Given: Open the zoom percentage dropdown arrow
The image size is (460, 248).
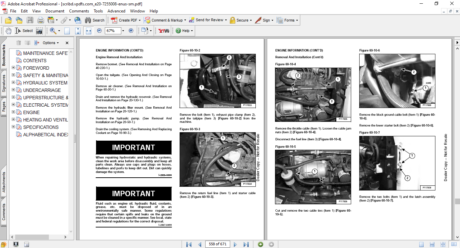Looking at the screenshot, I should point(123,31).
